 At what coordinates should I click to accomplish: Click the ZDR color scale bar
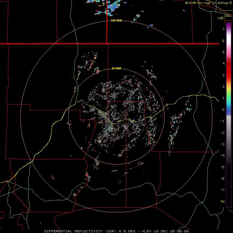[229, 115]
